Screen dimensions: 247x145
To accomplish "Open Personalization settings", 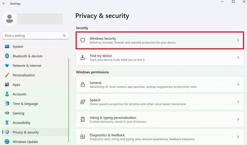I will point(24,75).
